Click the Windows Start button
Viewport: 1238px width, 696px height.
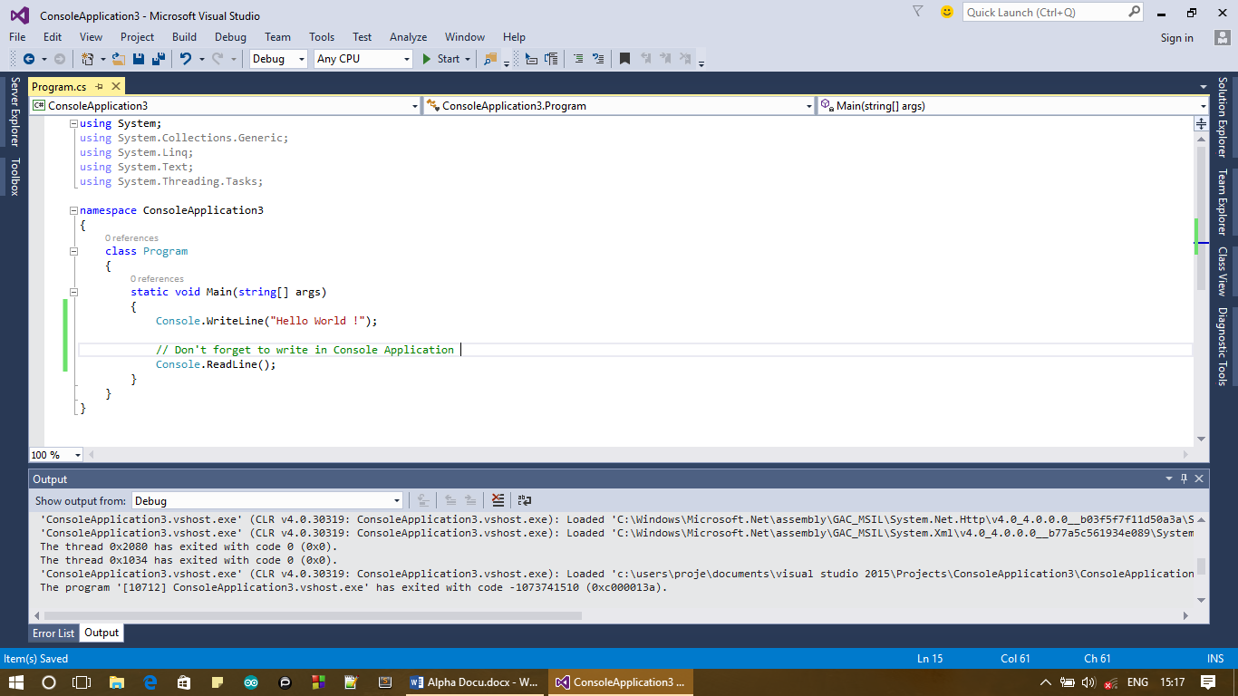pyautogui.click(x=16, y=682)
